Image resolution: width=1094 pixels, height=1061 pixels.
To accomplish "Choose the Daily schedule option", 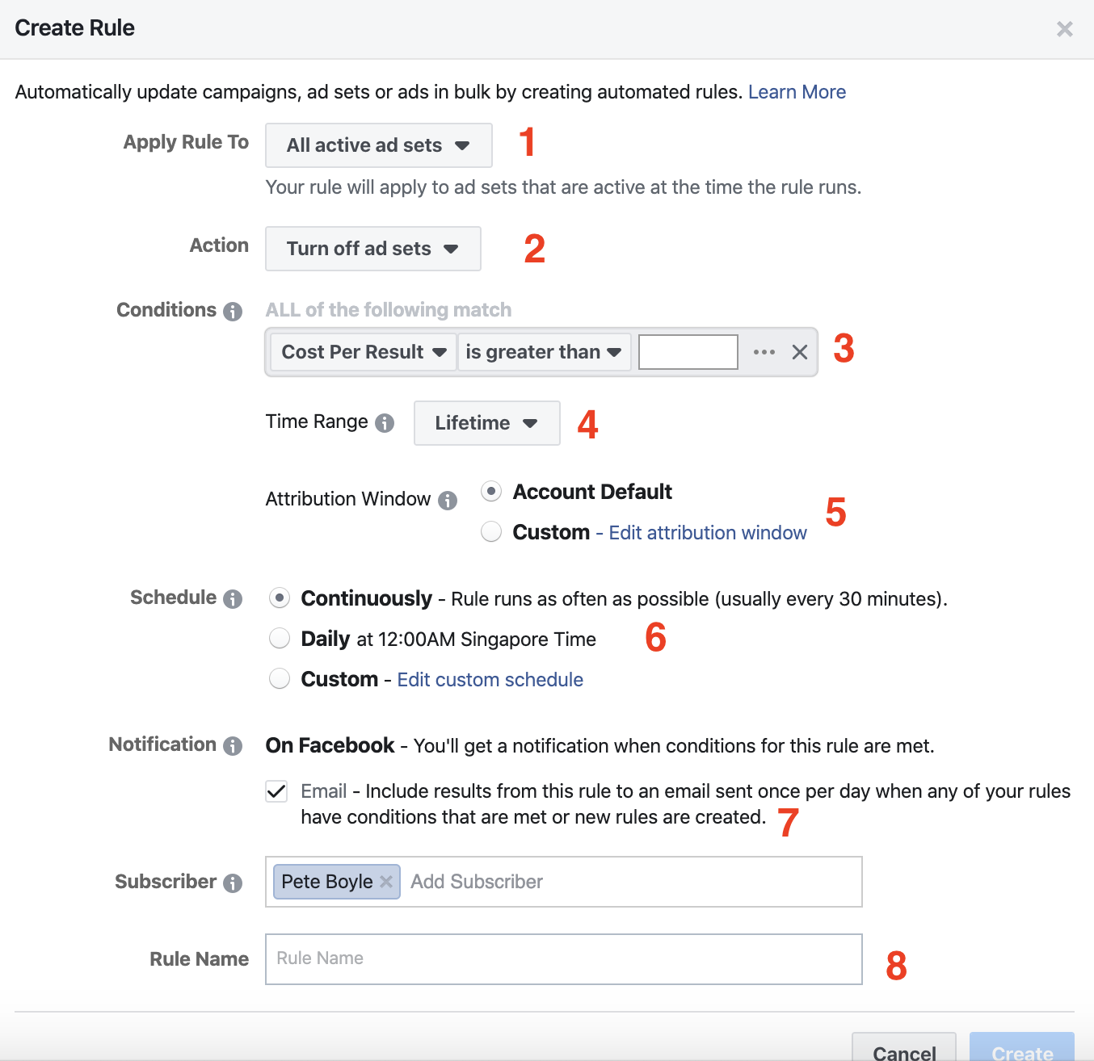I will click(x=280, y=639).
